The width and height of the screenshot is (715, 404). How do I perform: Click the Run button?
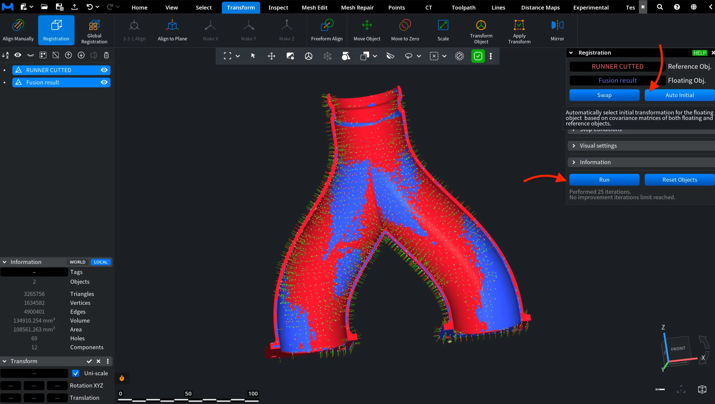(604, 180)
